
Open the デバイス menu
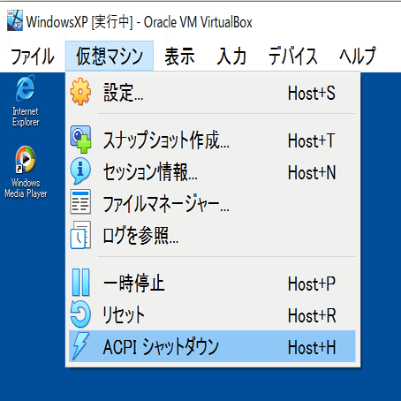(x=292, y=57)
